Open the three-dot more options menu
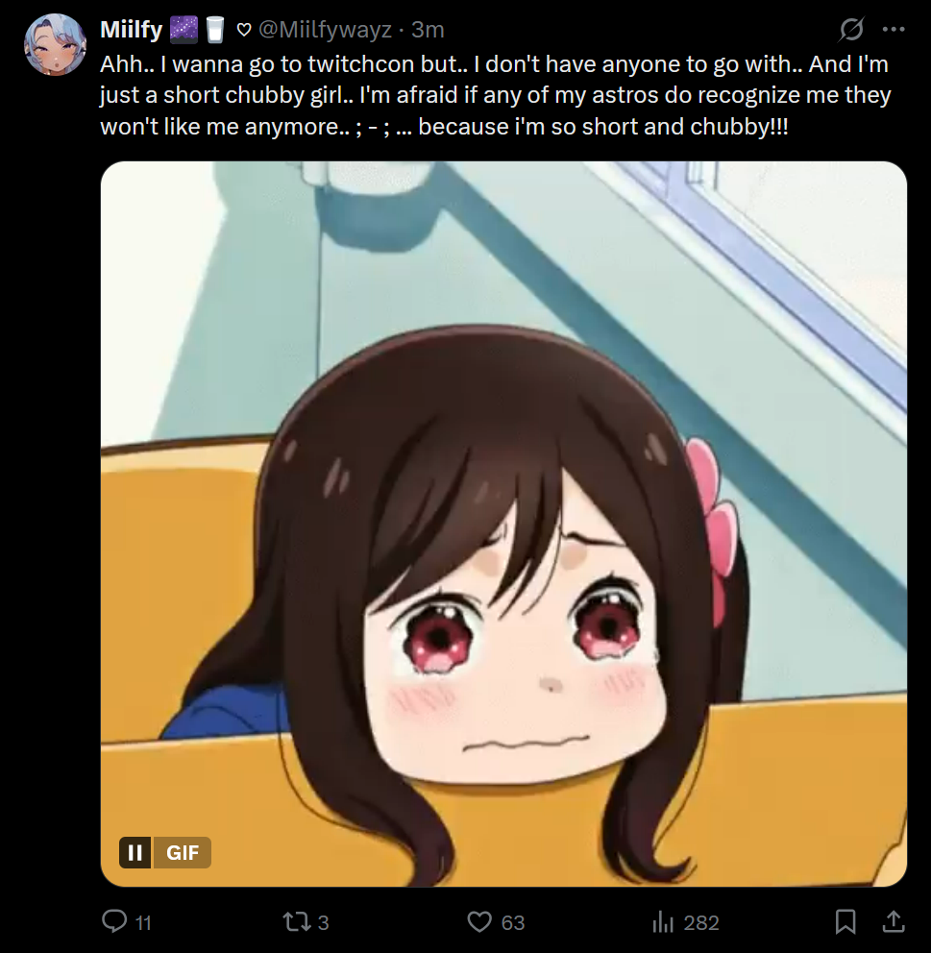931x953 pixels. tap(894, 29)
